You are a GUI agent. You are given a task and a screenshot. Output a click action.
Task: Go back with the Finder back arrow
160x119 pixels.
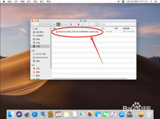coord(33,24)
